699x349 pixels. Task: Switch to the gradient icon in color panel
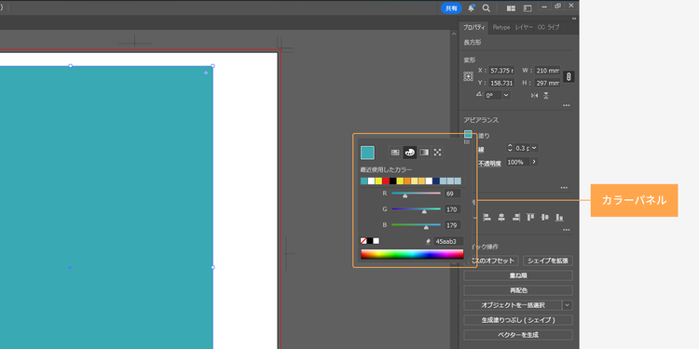(424, 153)
